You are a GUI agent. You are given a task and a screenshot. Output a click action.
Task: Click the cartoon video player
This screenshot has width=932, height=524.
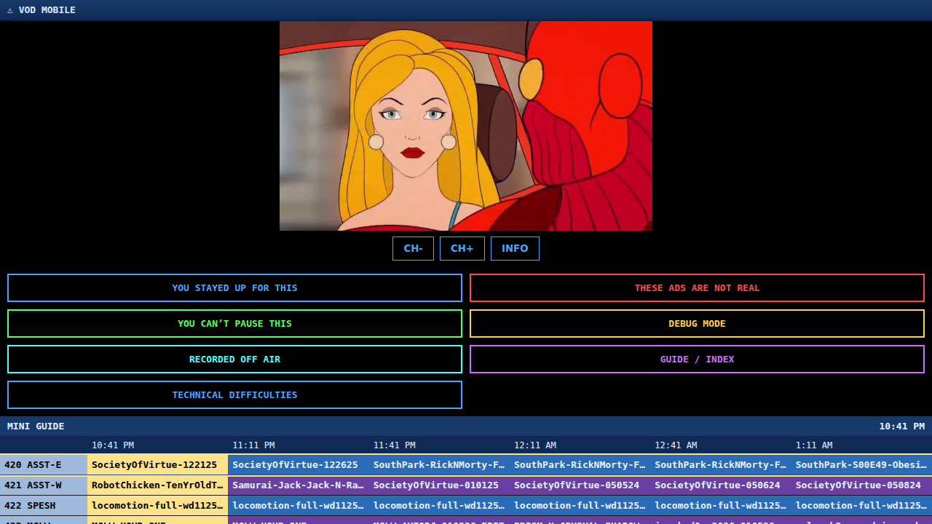466,126
